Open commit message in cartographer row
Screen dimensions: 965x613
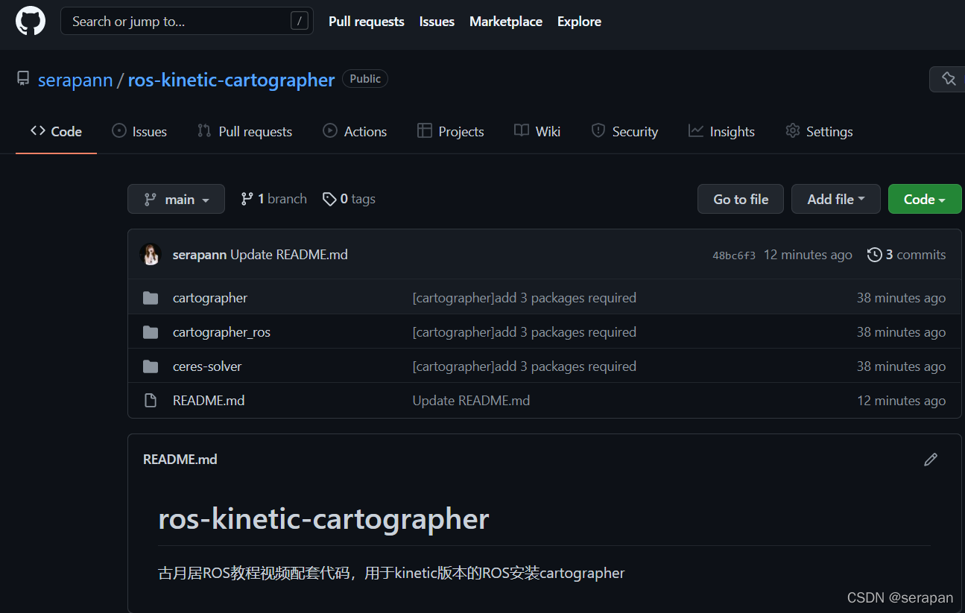[x=525, y=298]
